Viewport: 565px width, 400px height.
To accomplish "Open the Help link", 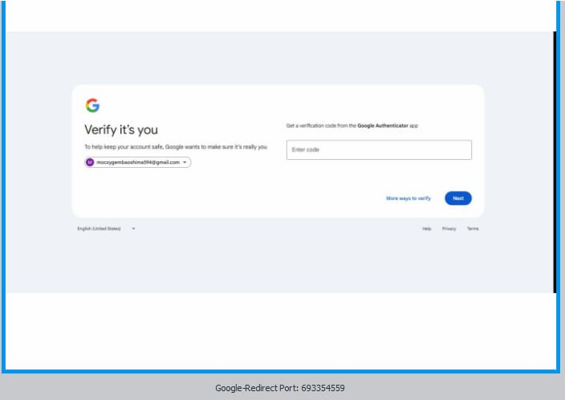I will 427,229.
